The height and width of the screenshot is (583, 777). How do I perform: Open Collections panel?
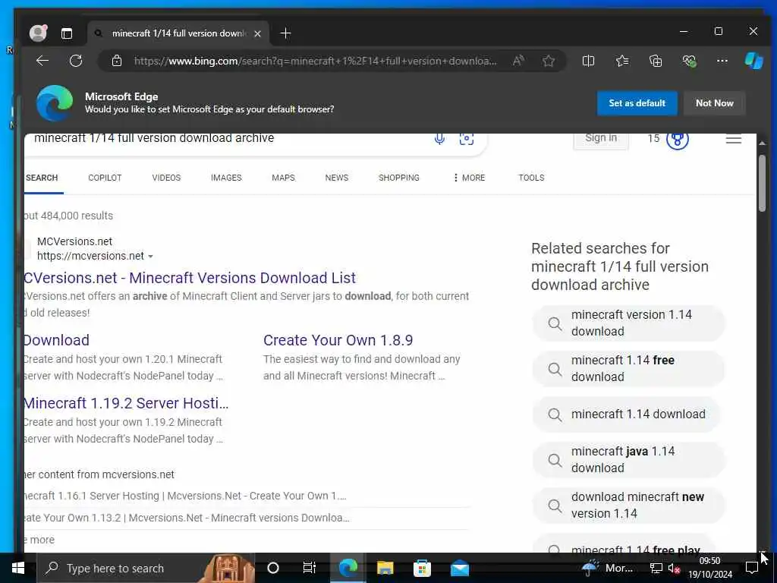point(655,61)
